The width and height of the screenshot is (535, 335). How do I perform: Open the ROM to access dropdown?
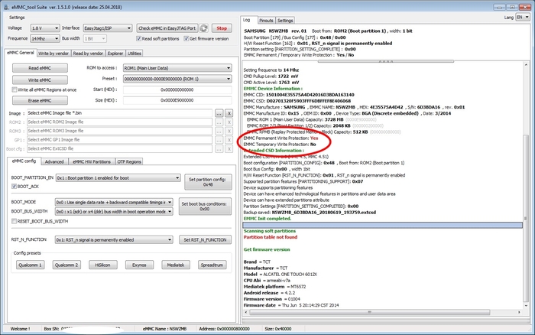click(x=177, y=68)
